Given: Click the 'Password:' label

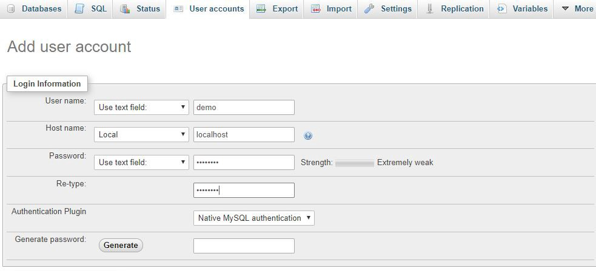Looking at the screenshot, I should pos(68,156).
